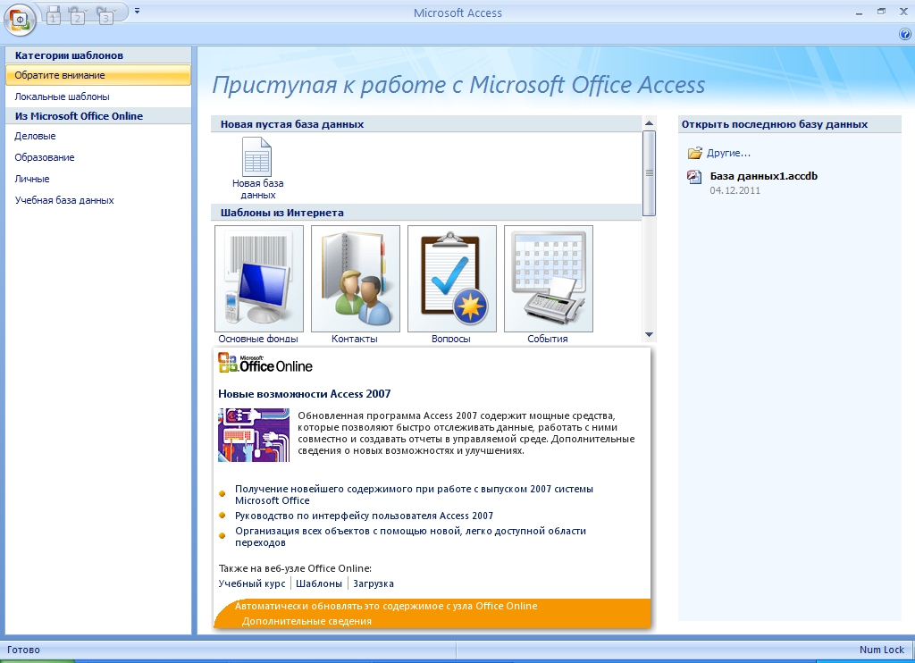The image size is (915, 663).
Task: Open link Организация всех объектов
Action: (410, 536)
